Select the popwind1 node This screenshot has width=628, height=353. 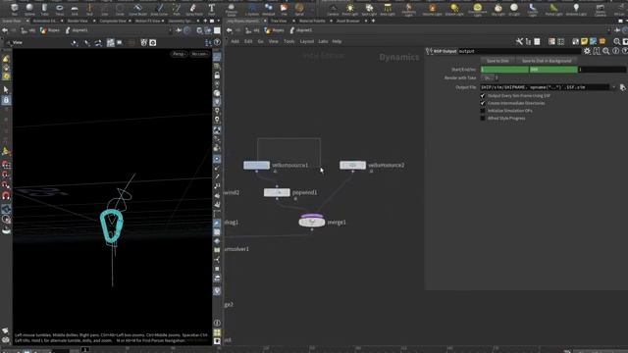(277, 192)
